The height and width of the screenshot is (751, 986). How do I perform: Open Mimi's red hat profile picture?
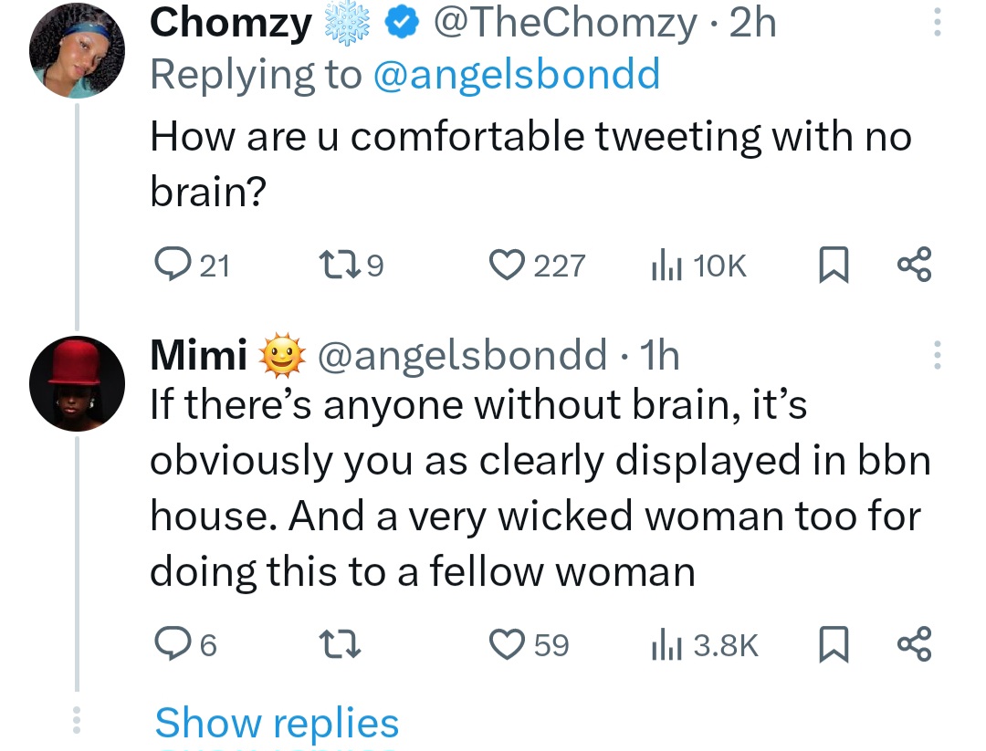click(x=76, y=382)
